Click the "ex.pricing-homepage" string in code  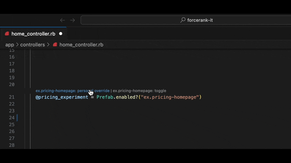(170, 97)
